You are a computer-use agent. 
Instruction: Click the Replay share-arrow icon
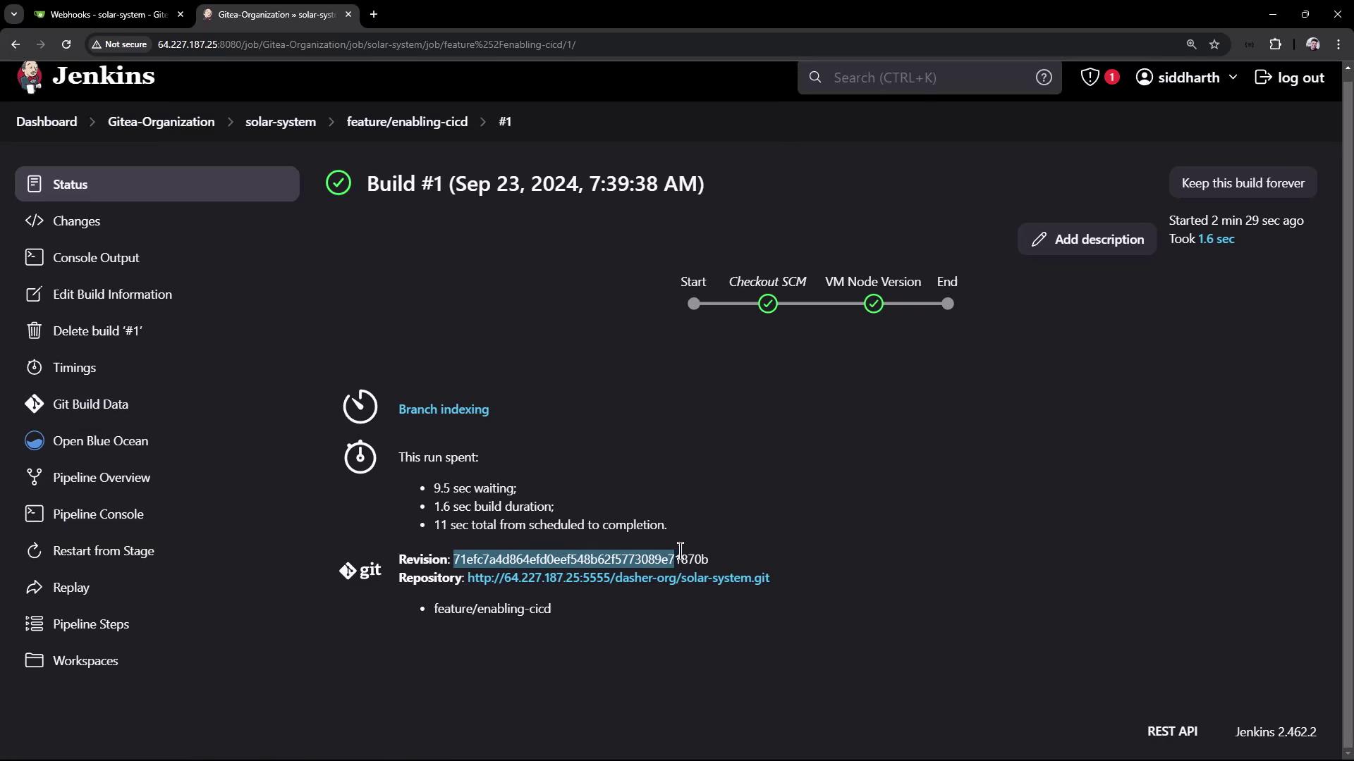(x=34, y=587)
